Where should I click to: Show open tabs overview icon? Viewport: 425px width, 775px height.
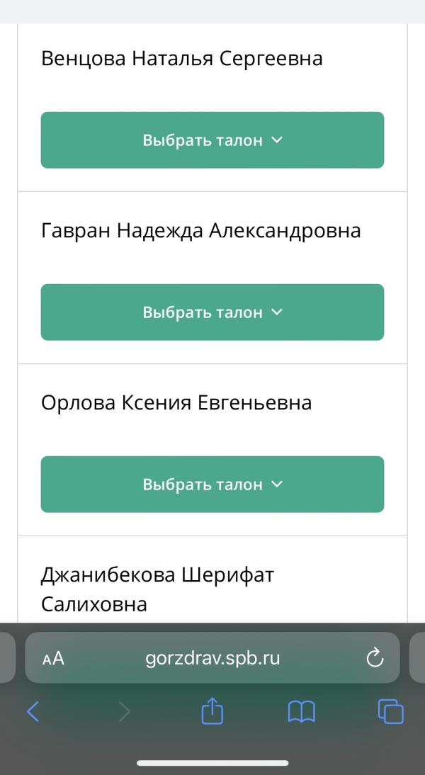[x=390, y=712]
